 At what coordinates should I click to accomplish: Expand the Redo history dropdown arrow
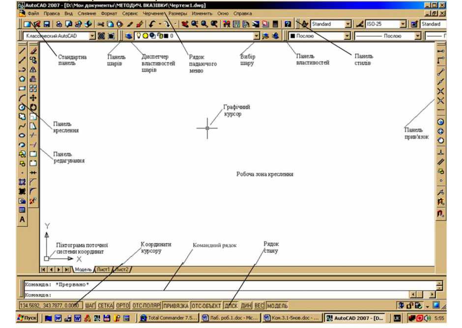pos(175,24)
